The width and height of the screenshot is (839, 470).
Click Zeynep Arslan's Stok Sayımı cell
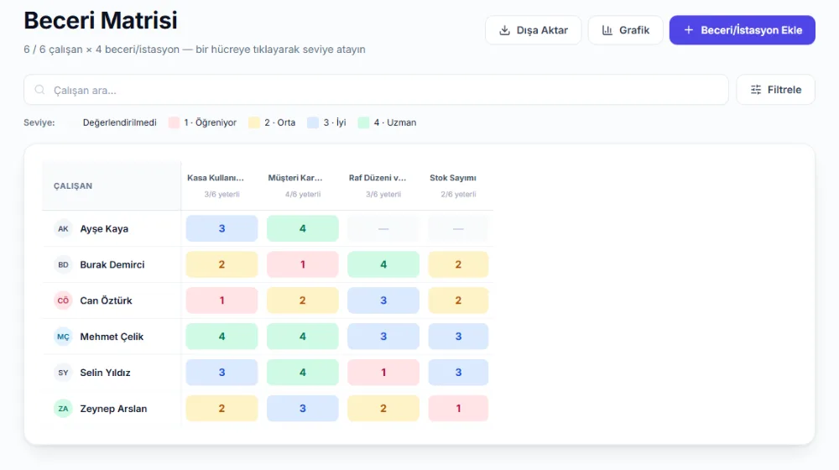tap(458, 409)
